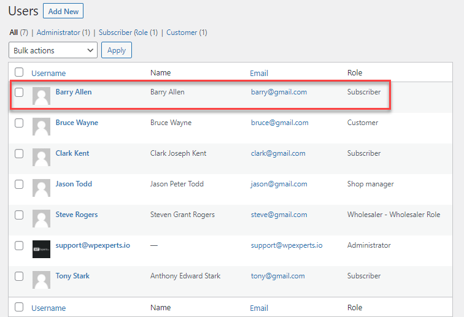The width and height of the screenshot is (464, 317).
Task: Check the support@wpexperts.io row checkbox
Action: point(19,245)
